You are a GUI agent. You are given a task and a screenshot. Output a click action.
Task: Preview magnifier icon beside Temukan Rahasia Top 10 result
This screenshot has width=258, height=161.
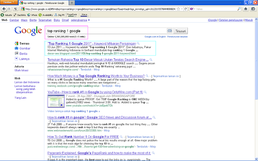tap(151, 60)
